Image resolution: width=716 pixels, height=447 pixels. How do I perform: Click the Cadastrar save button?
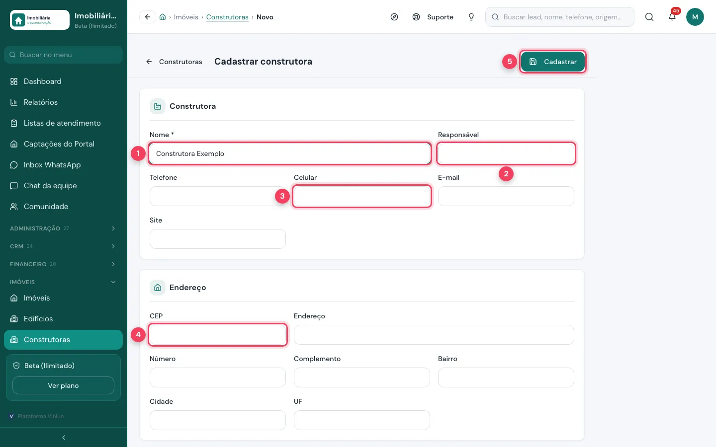553,62
